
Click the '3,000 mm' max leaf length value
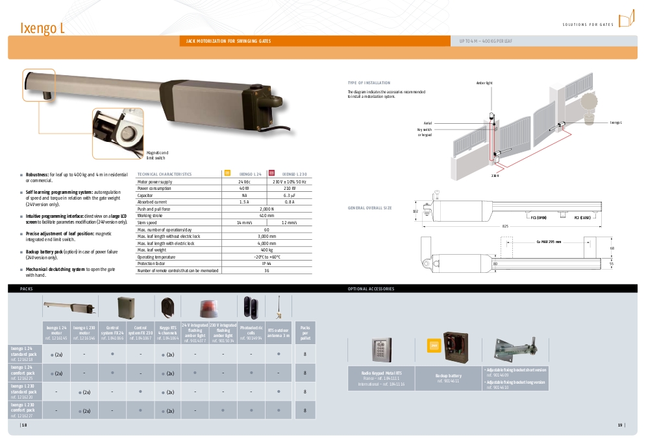coord(267,236)
